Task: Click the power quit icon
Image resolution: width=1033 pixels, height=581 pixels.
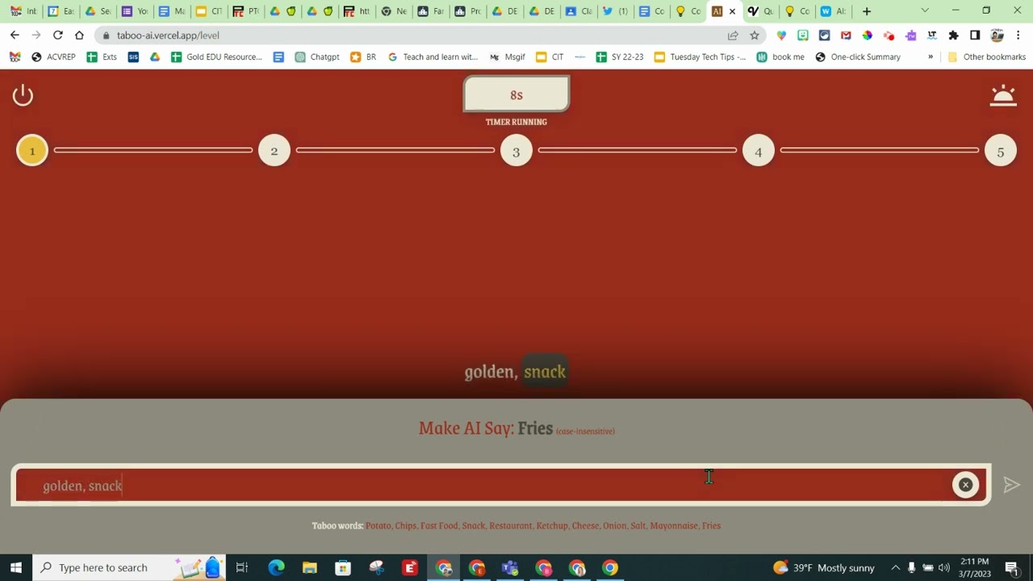Action: (23, 95)
